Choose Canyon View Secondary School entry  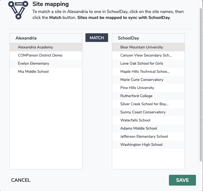[x=148, y=55]
